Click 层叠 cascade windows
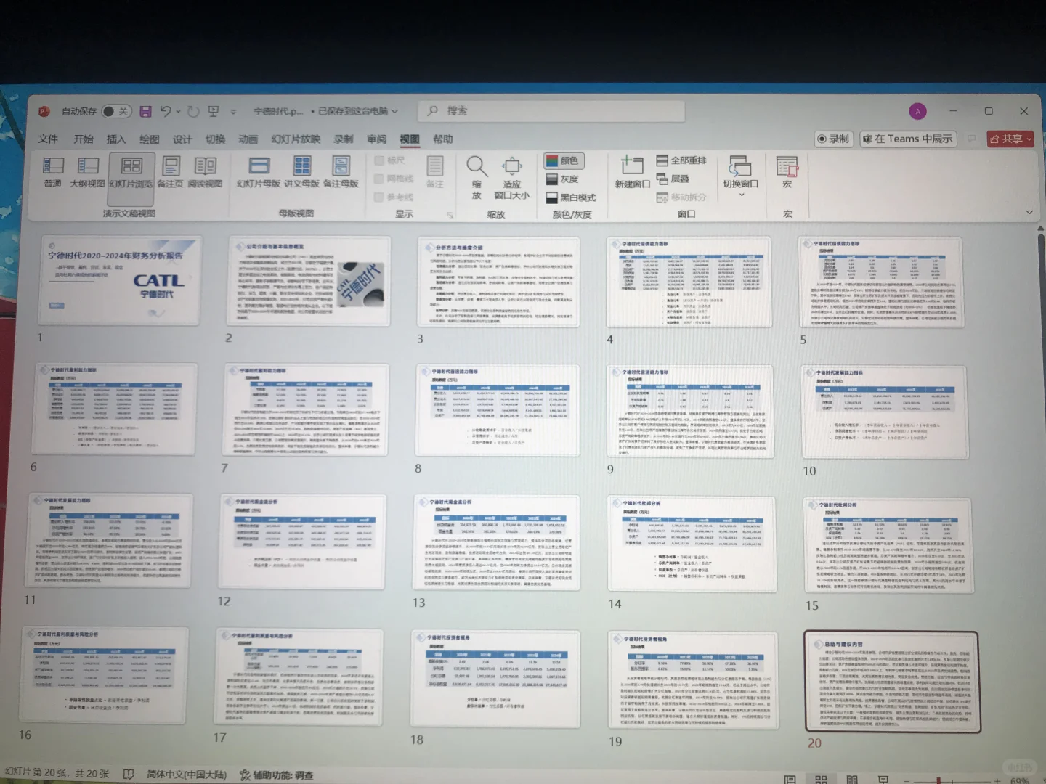This screenshot has height=784, width=1046. coord(673,179)
